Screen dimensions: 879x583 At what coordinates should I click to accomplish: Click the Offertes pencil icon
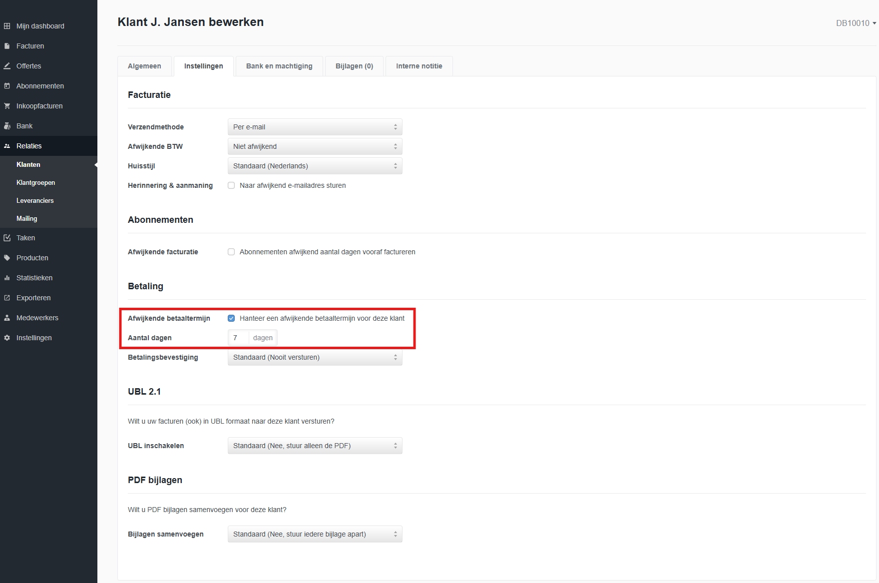[7, 66]
